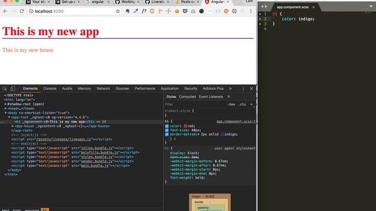Activate the eyedropper color picker extension
Viewport: 376px width, 211px height.
tap(136, 11)
